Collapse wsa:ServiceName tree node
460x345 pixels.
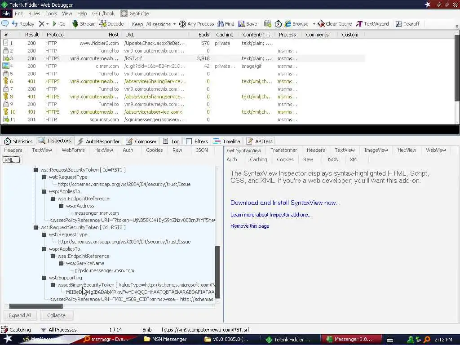(61, 263)
